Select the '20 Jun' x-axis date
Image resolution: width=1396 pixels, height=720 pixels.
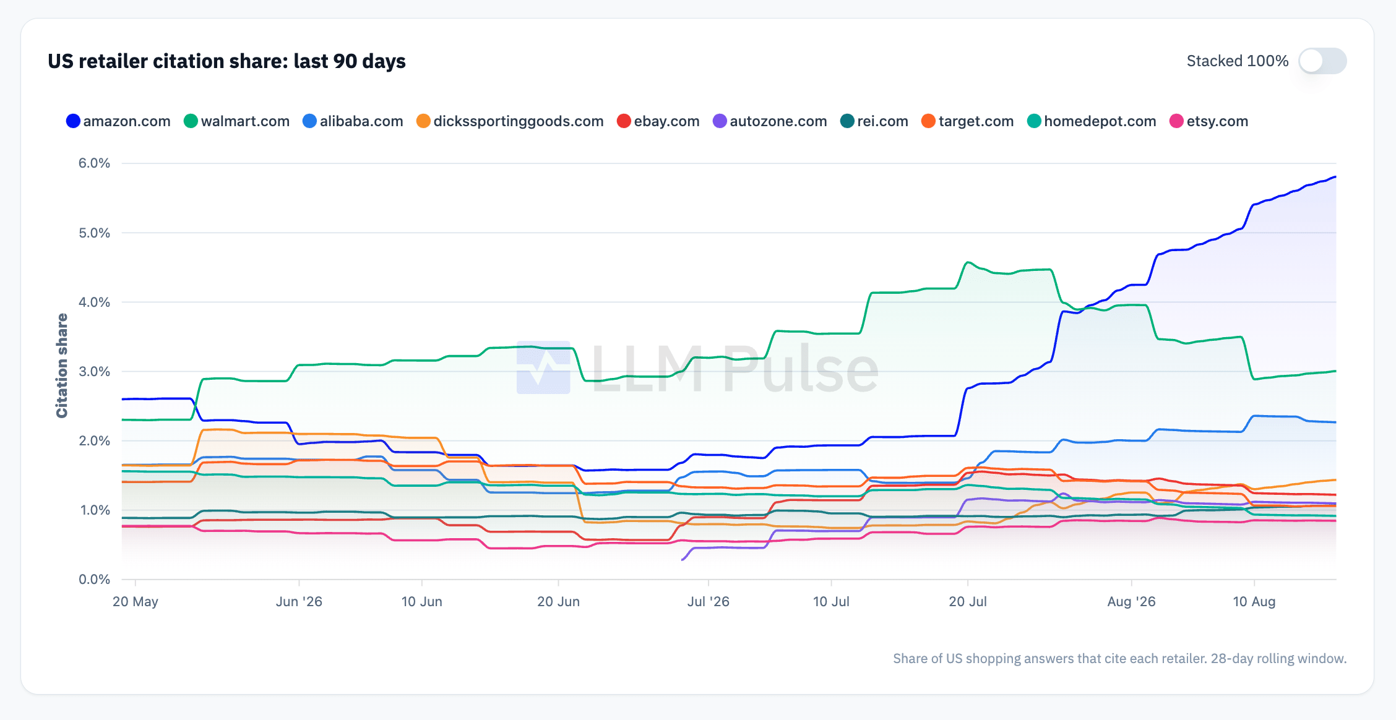pos(558,601)
